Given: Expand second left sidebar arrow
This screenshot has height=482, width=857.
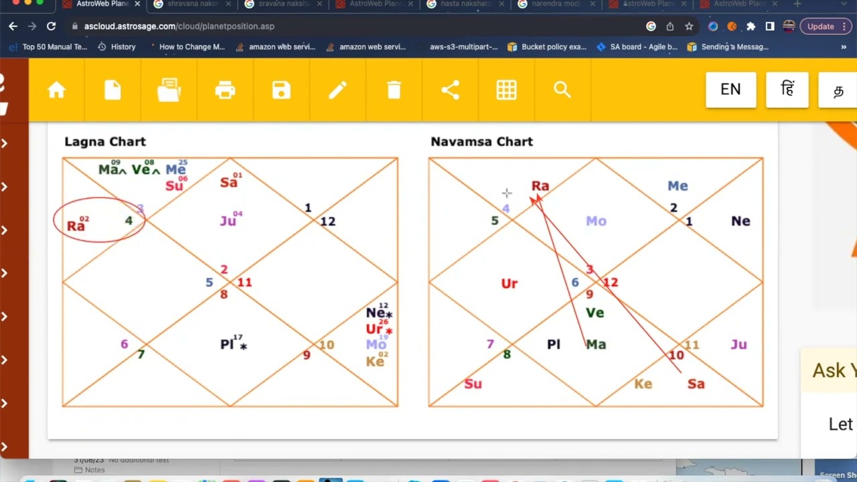Looking at the screenshot, I should click(5, 187).
